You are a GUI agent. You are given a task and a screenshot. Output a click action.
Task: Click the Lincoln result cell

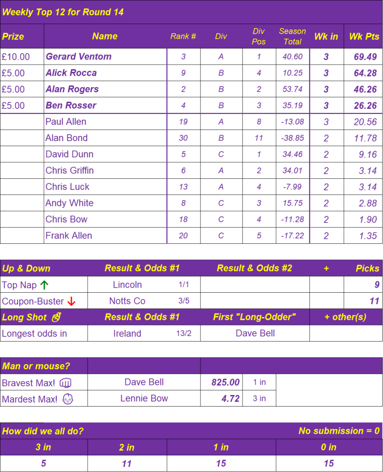(x=127, y=285)
